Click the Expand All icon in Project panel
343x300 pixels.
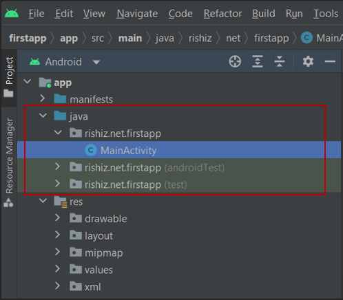(x=258, y=61)
